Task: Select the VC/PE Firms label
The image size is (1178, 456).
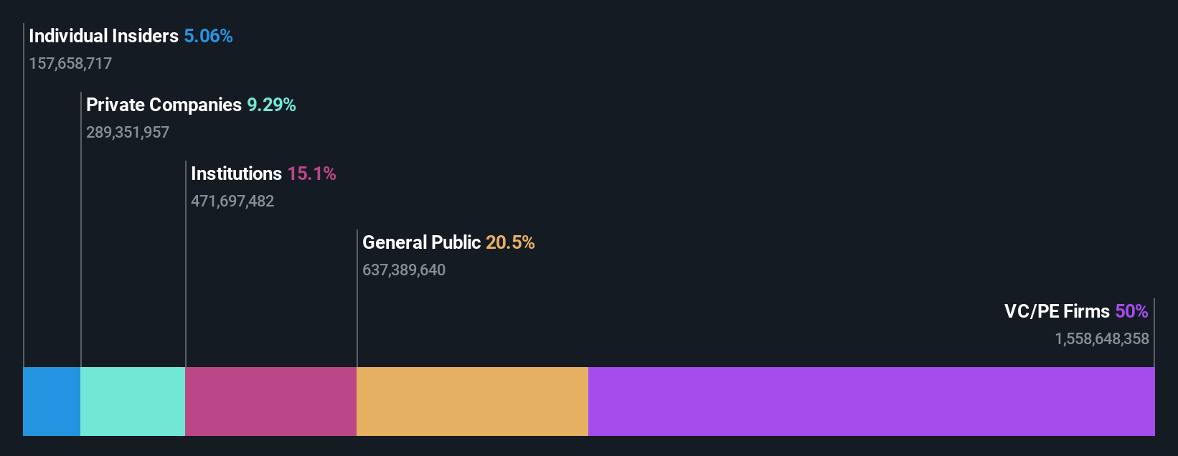Action: (x=1057, y=311)
